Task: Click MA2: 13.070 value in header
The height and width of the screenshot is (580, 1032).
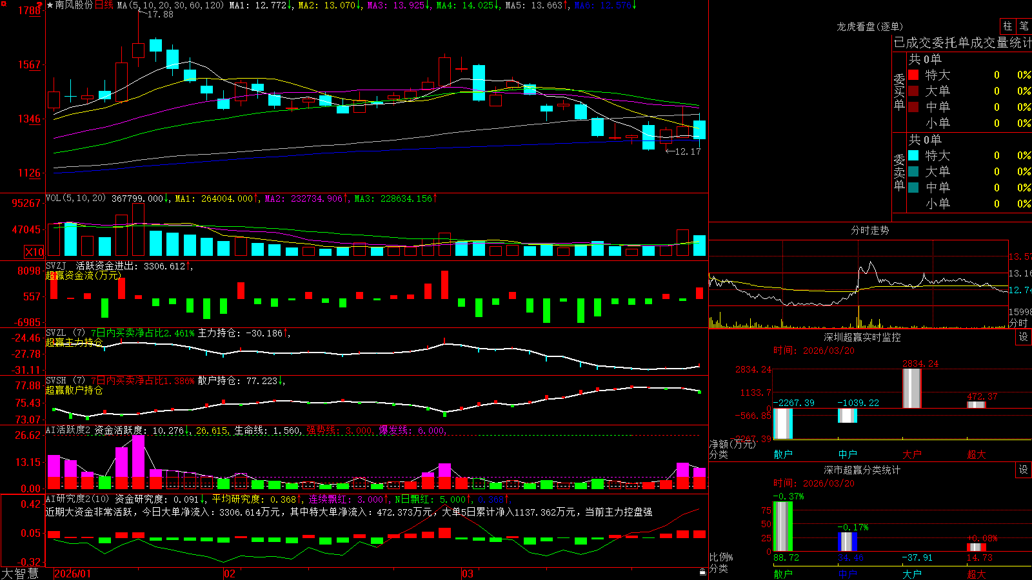Action: pyautogui.click(x=330, y=5)
